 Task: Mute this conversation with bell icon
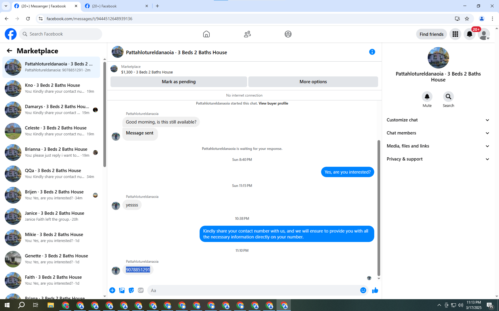click(x=427, y=97)
